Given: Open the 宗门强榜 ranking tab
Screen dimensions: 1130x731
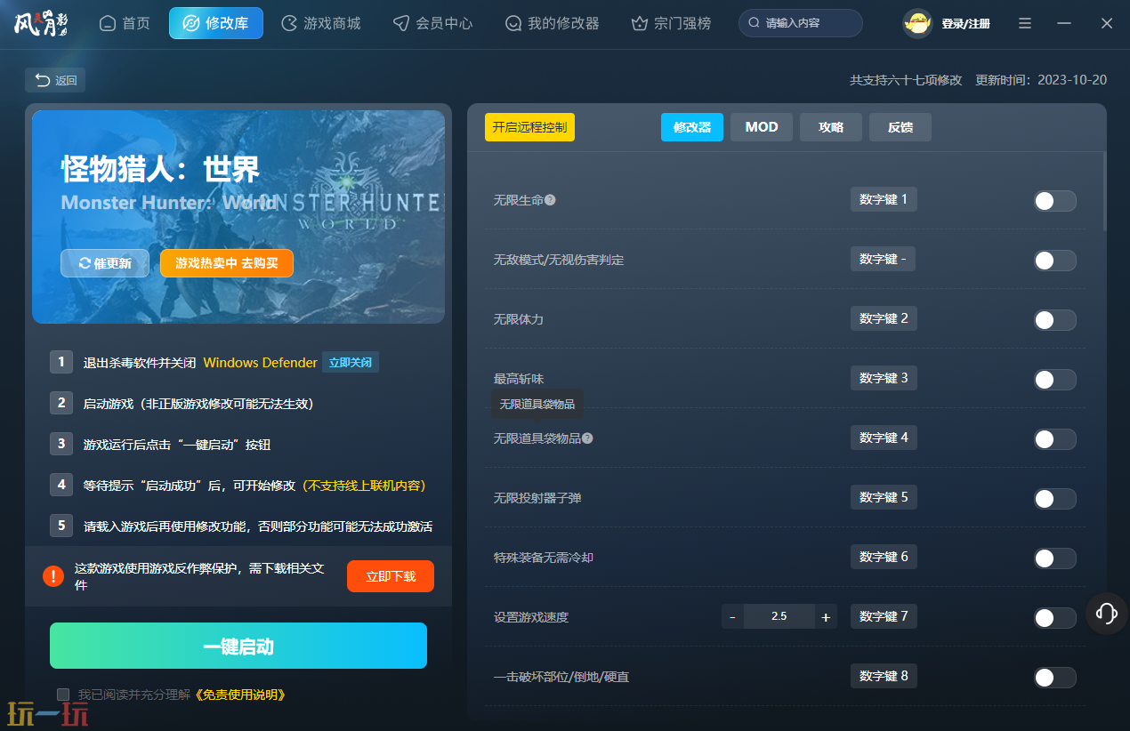Looking at the screenshot, I should [x=672, y=23].
